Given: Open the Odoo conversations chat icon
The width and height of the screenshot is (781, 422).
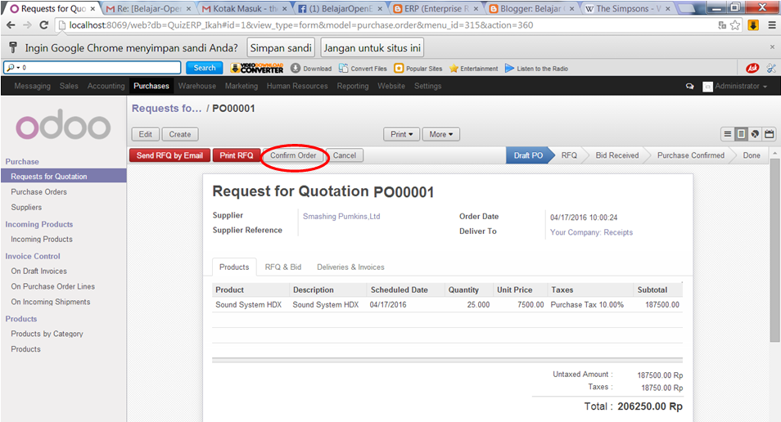Looking at the screenshot, I should [x=690, y=86].
